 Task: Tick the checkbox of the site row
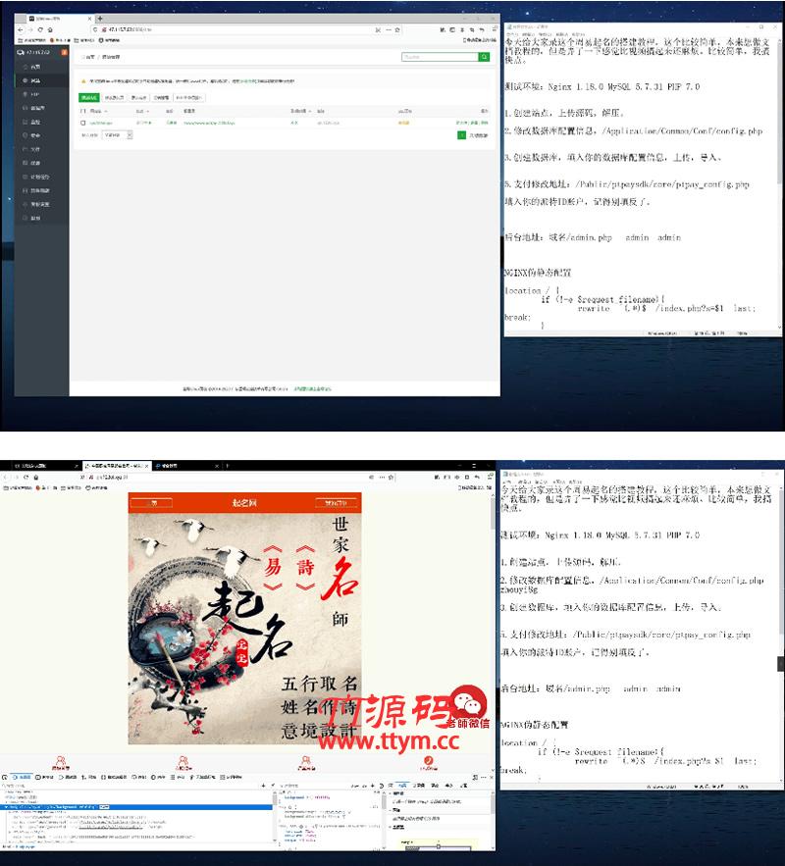pos(83,123)
